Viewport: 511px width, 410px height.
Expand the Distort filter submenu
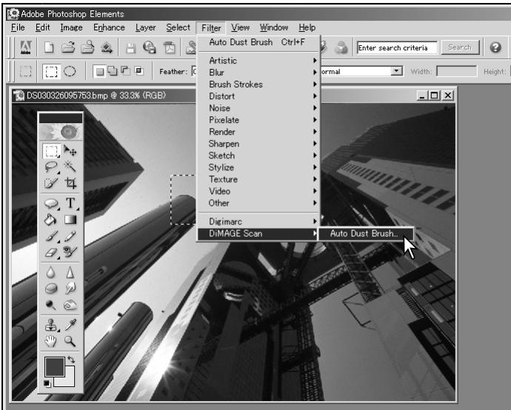pos(258,96)
